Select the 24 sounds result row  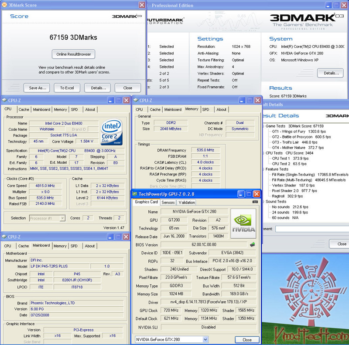click(290, 212)
